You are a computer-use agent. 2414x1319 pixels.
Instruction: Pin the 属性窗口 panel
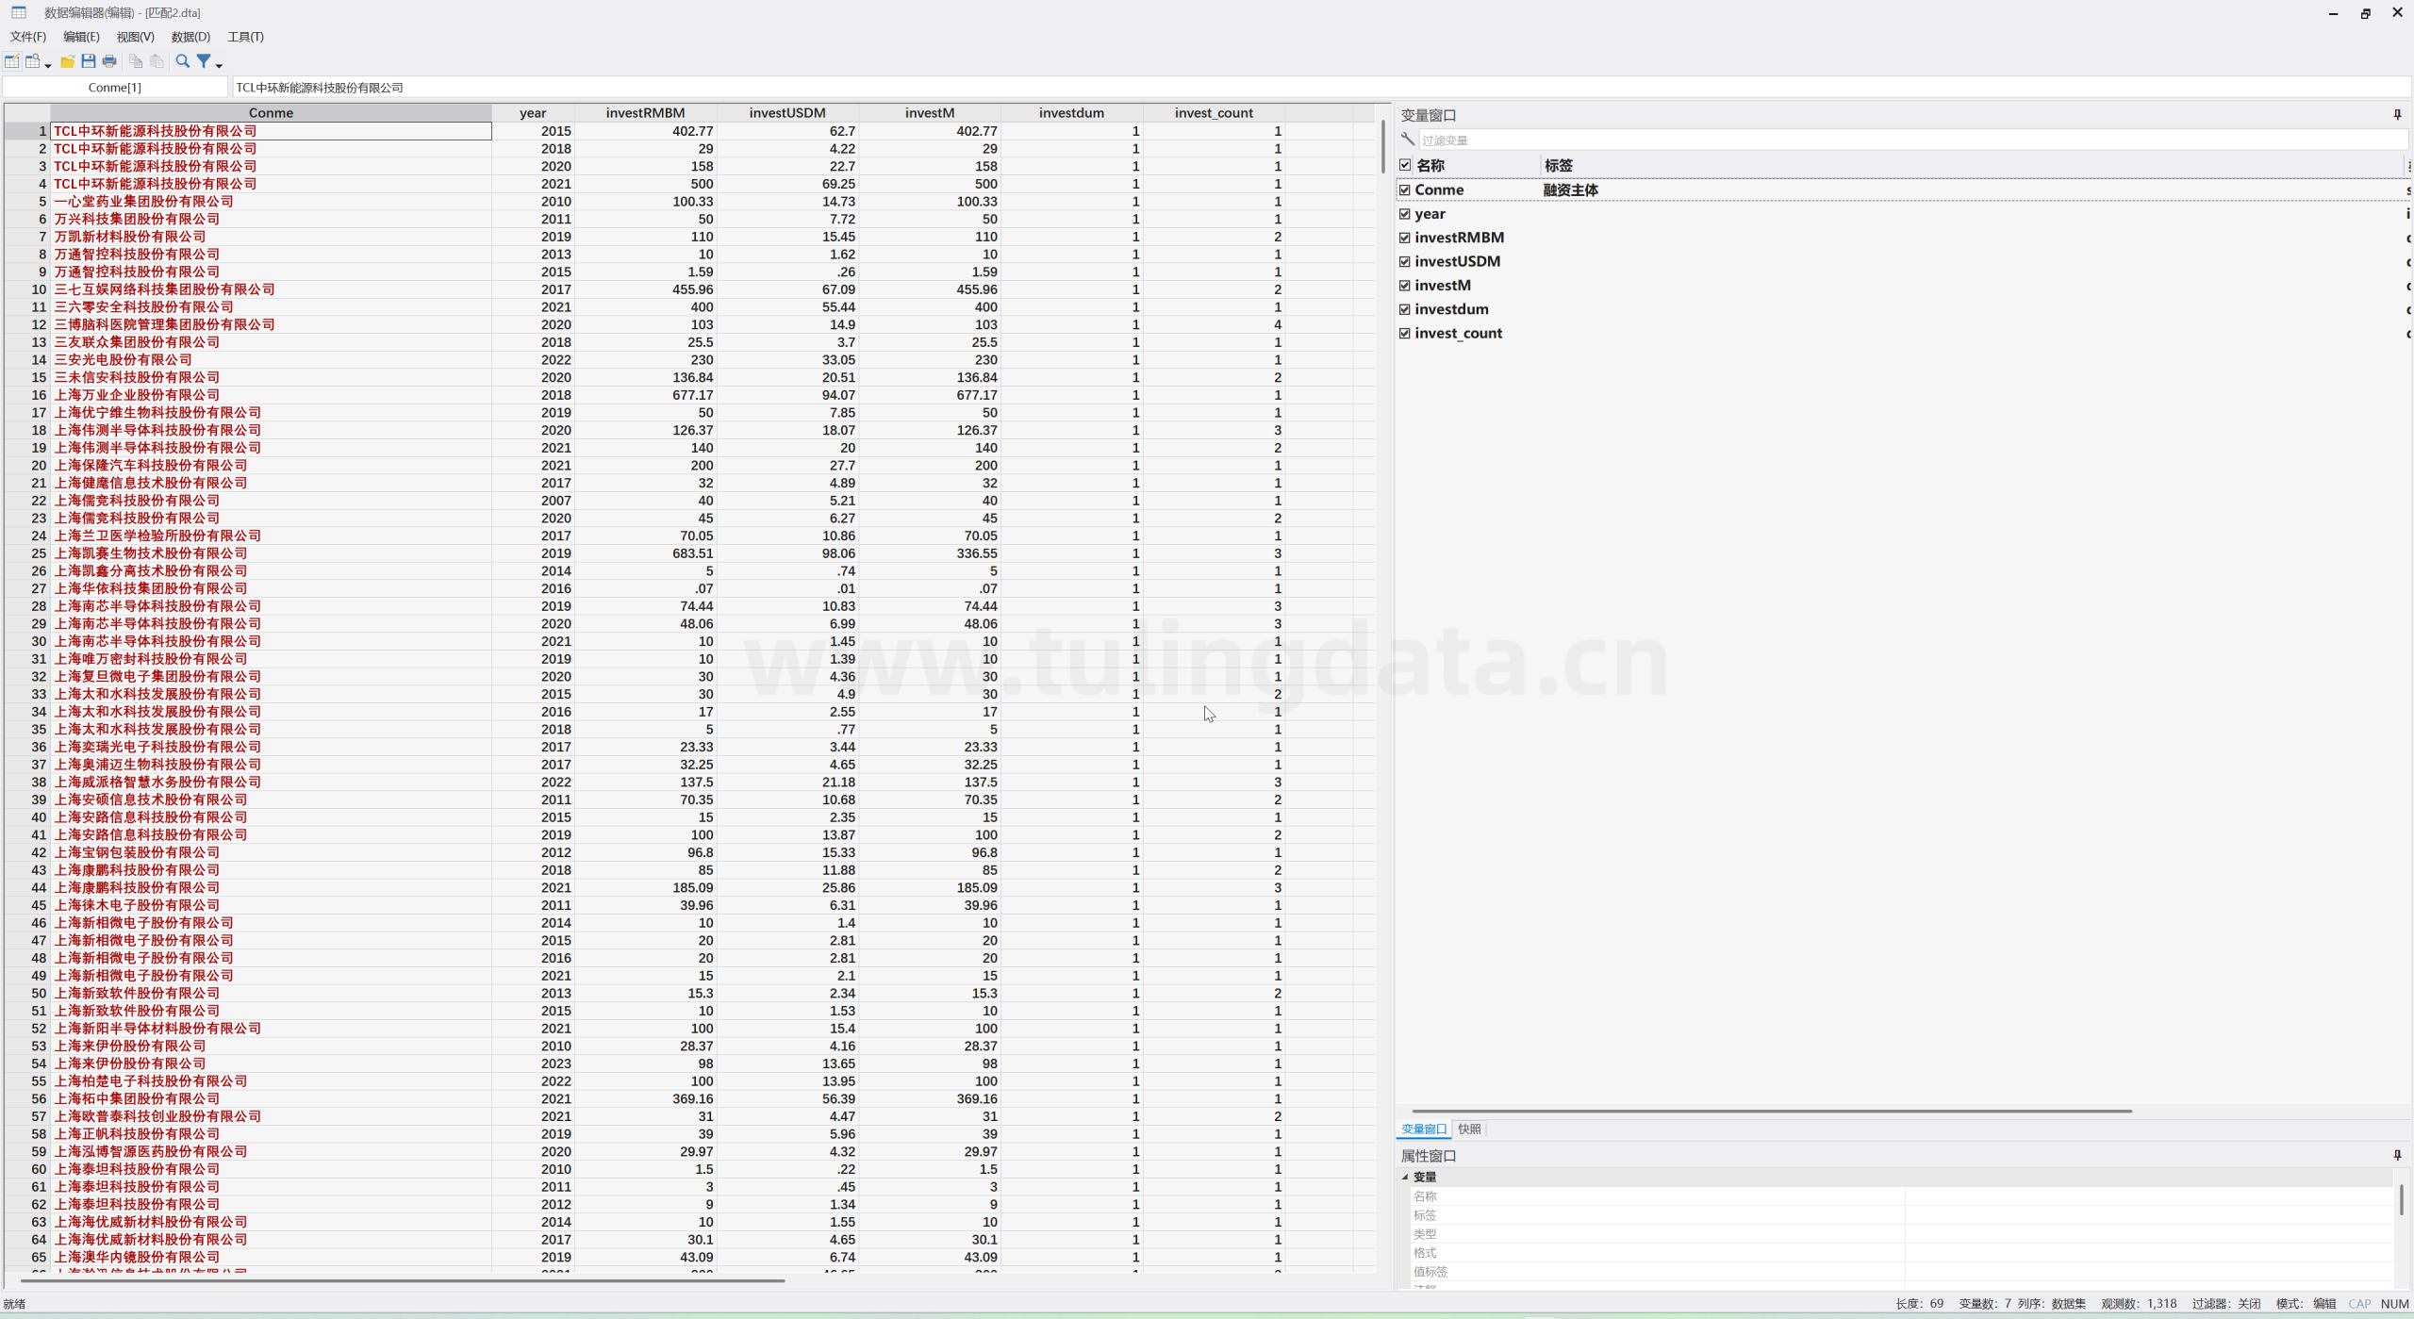tap(2397, 1155)
